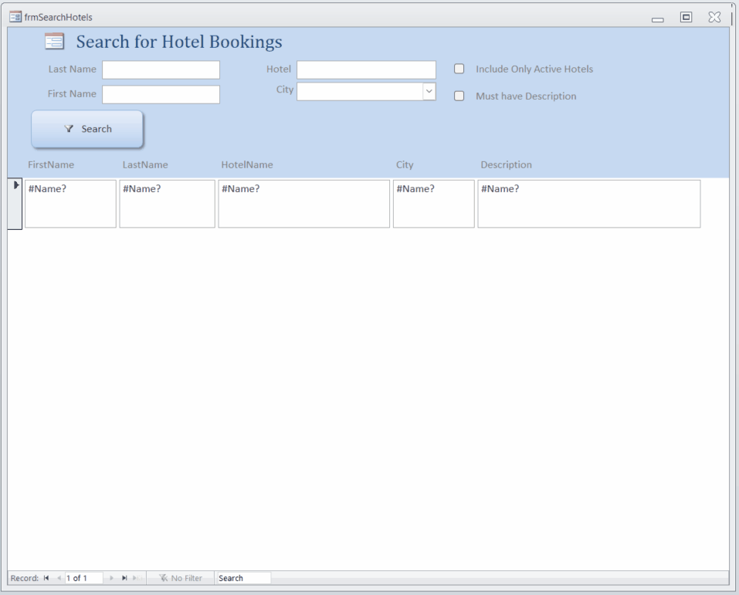Check the Must have Description box
This screenshot has width=739, height=595.
459,96
